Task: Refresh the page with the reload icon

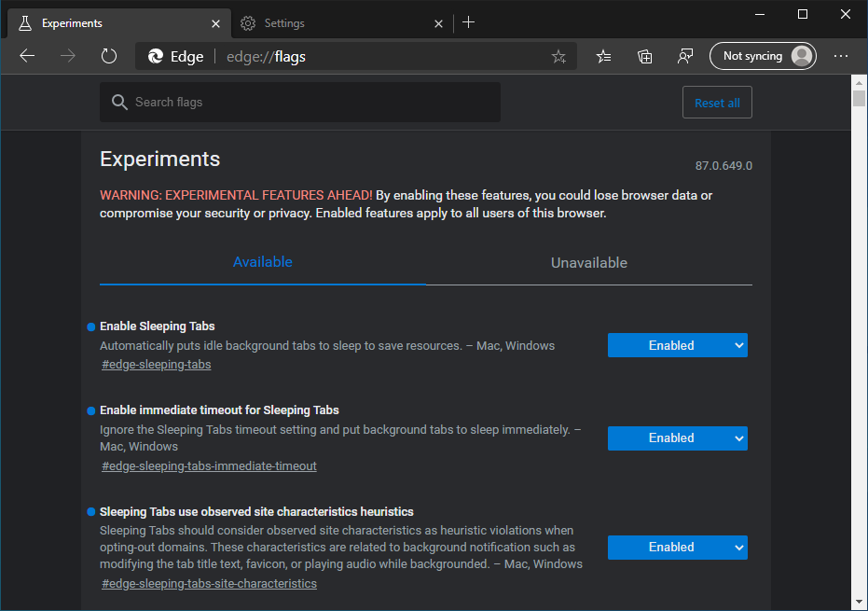Action: click(109, 56)
